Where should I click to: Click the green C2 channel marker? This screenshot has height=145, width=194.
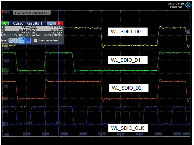[x=5, y=70]
